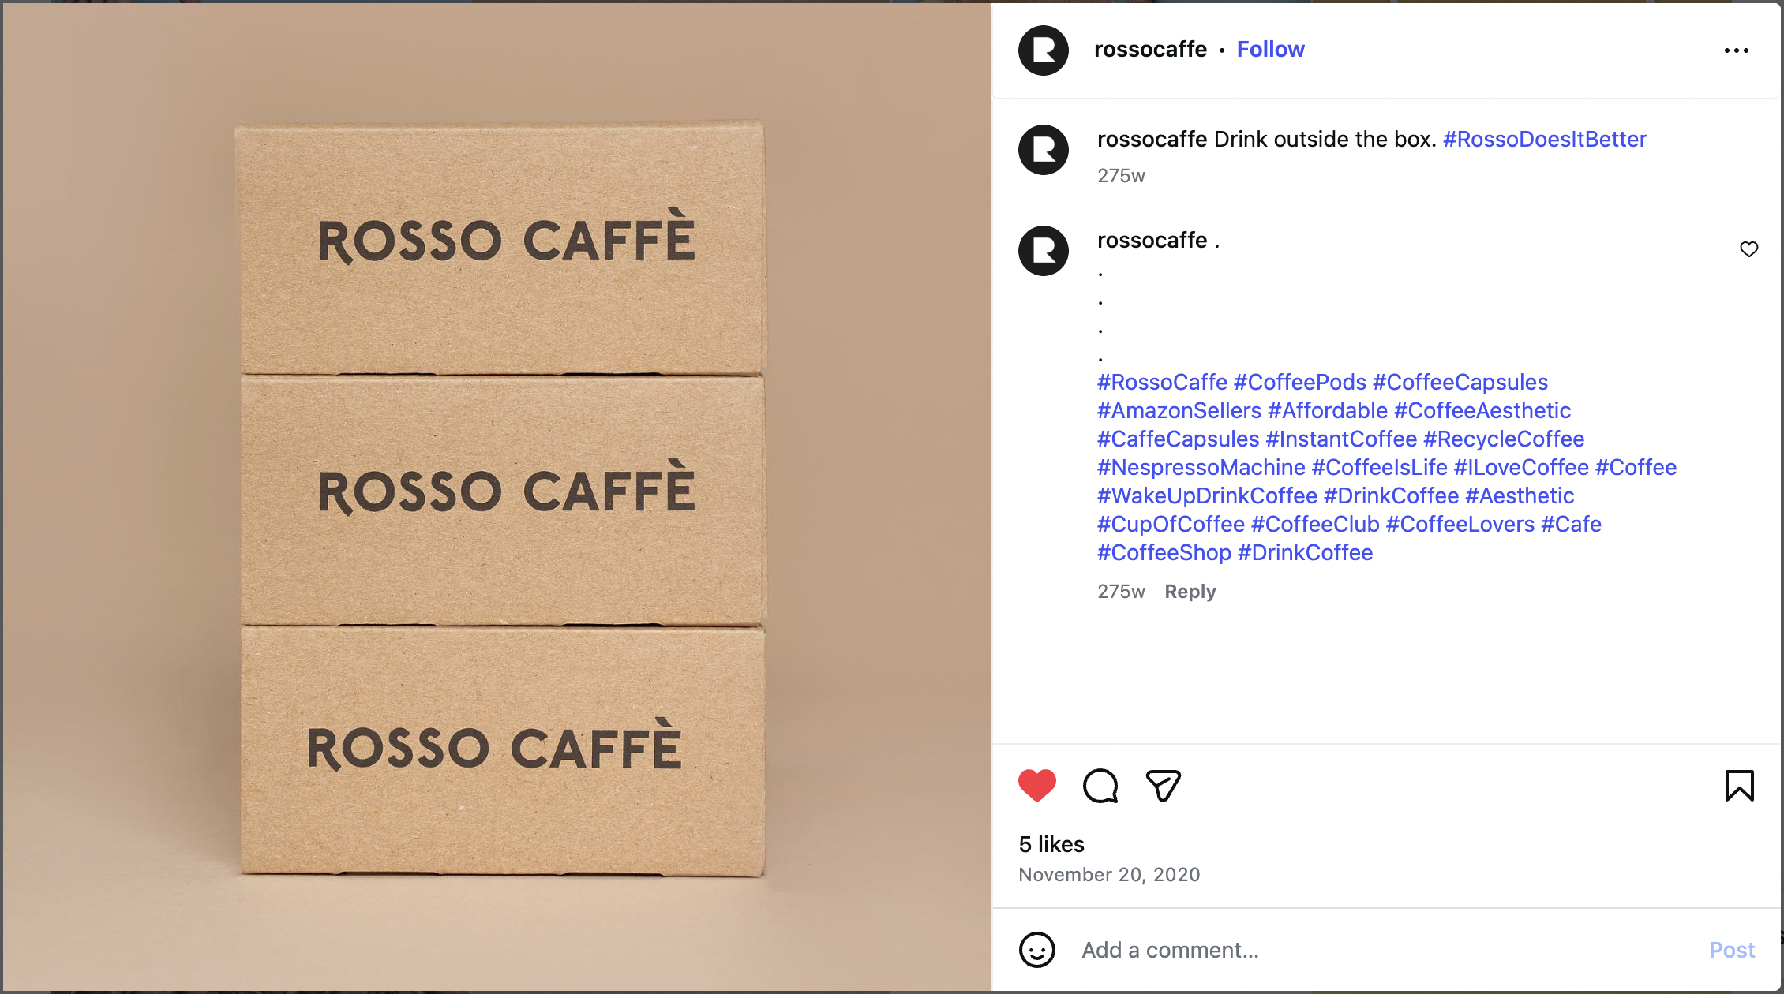The height and width of the screenshot is (994, 1784).
Task: Open the #RossoDoesItBetter hashtag
Action: click(1544, 140)
